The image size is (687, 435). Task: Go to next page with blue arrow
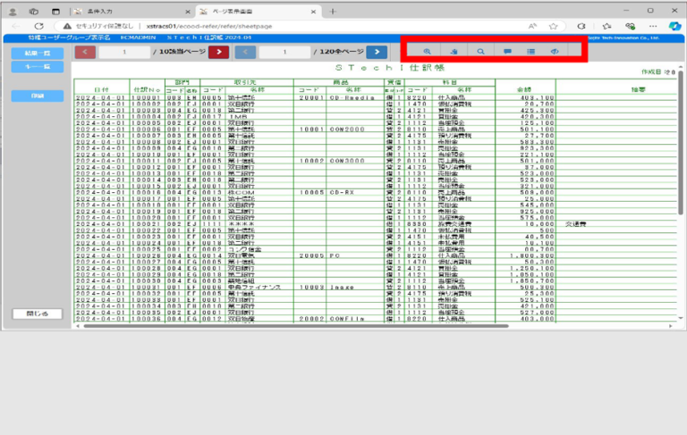377,53
